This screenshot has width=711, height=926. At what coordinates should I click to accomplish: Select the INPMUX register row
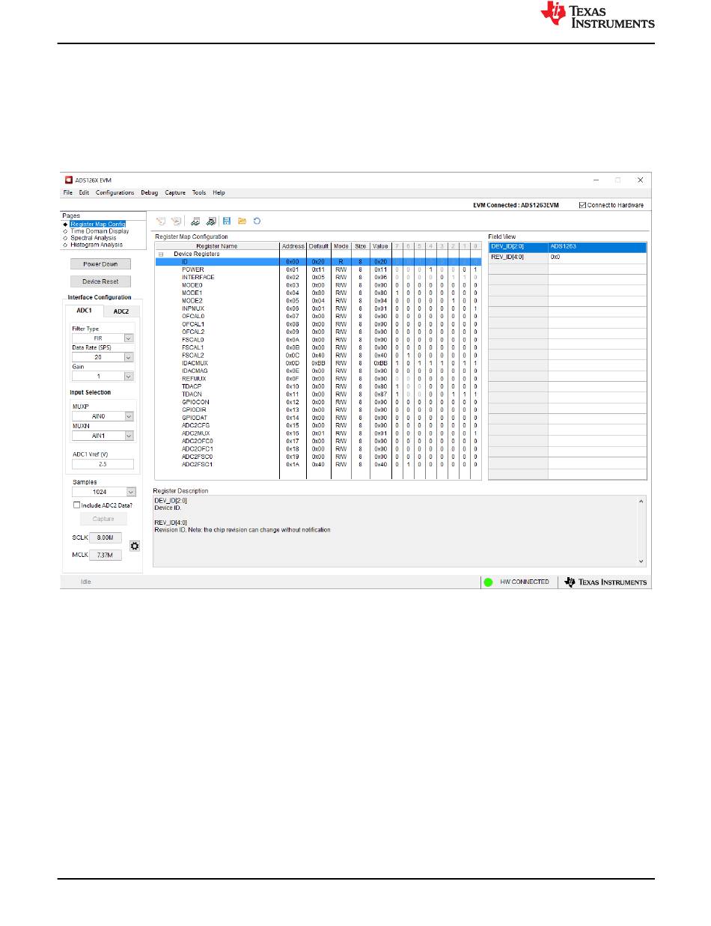point(317,308)
